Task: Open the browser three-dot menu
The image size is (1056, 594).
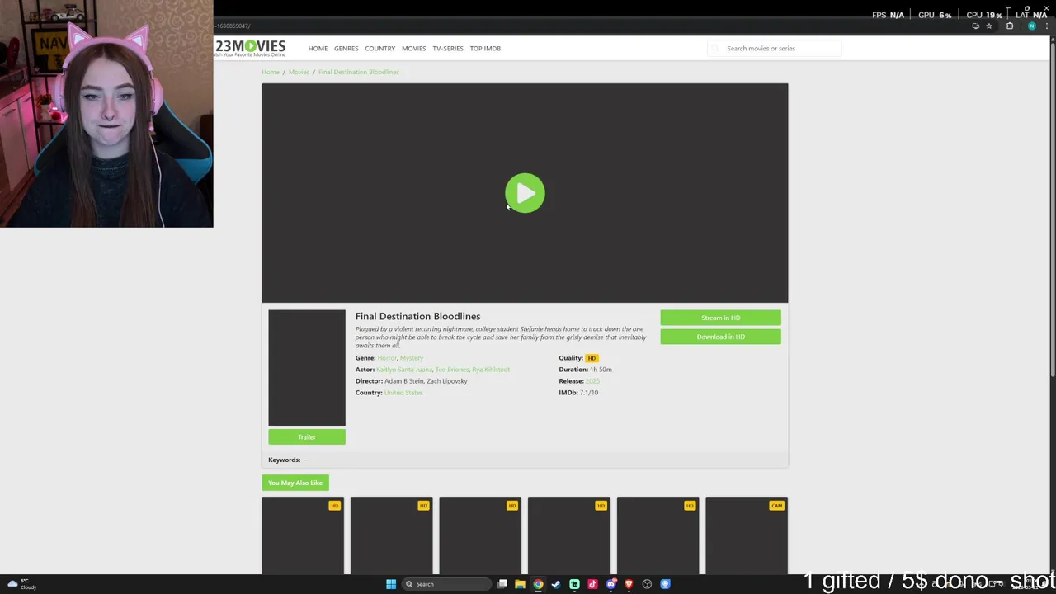Action: [1048, 26]
